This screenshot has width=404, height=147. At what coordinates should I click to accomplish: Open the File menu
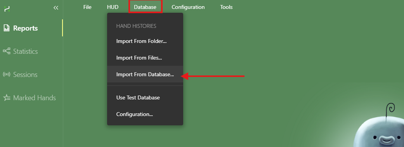(87, 7)
